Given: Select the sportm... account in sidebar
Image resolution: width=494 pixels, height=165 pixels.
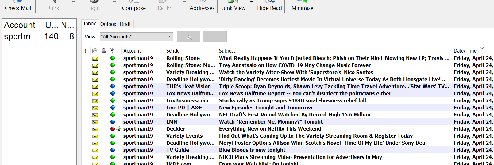Looking at the screenshot, I should 21,37.
